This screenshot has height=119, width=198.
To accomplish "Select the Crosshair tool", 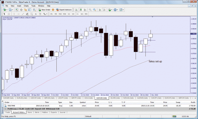I will tap(9, 14).
